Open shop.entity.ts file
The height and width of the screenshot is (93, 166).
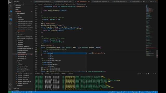(x=22, y=72)
